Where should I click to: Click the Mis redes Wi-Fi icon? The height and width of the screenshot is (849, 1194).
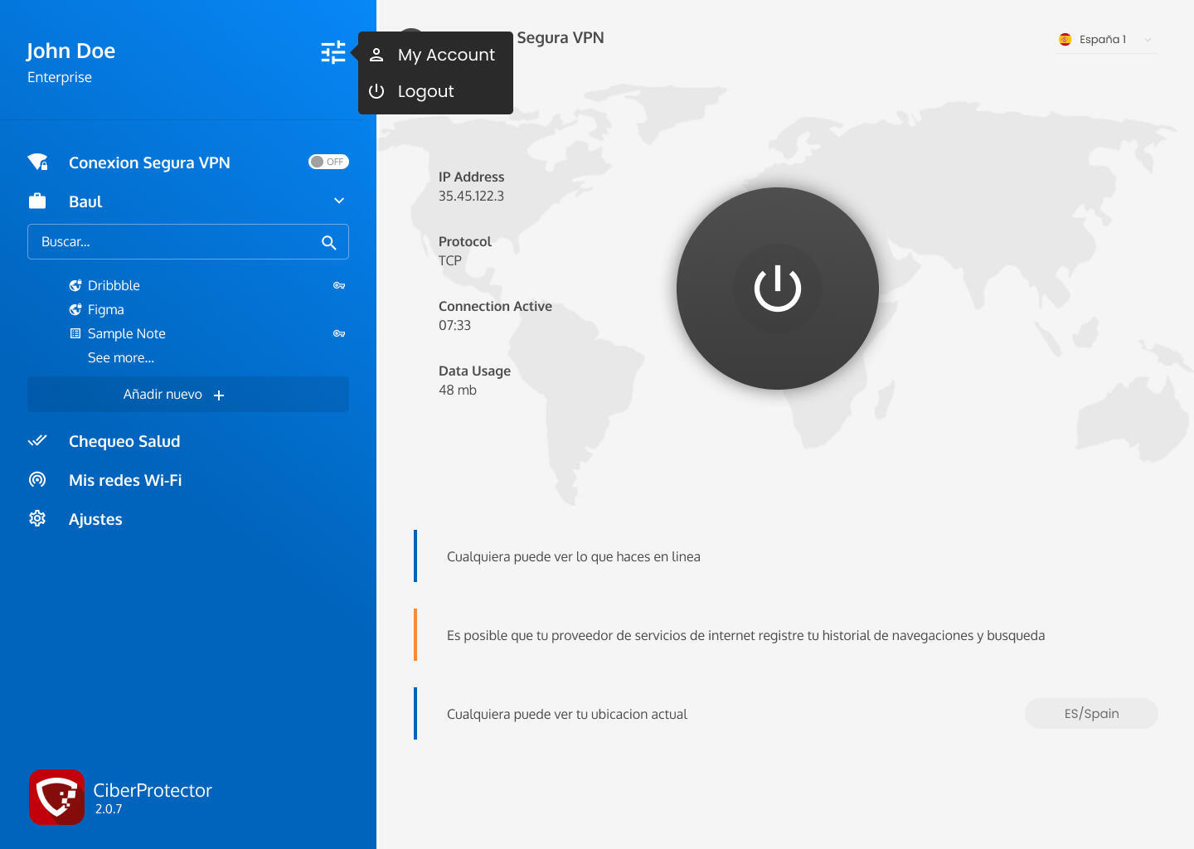pyautogui.click(x=37, y=480)
